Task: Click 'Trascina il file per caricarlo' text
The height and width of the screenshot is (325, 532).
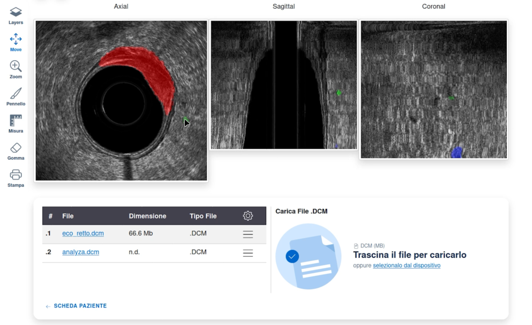Action: click(x=409, y=255)
